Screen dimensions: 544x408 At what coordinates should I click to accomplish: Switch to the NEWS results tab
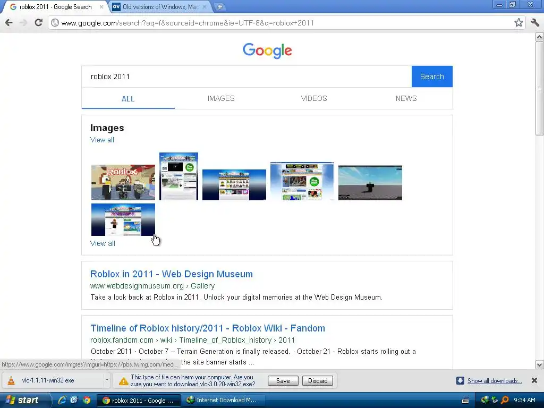tap(406, 98)
